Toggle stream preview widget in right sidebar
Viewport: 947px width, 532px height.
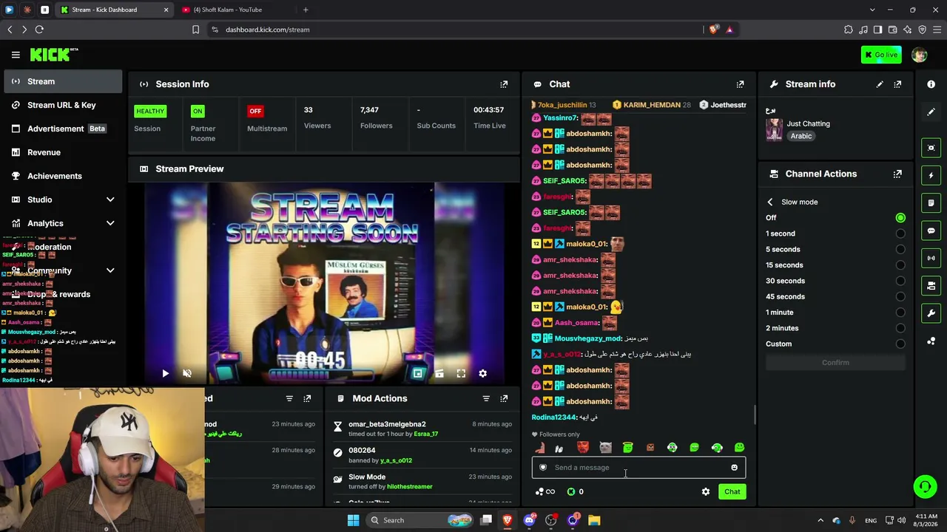[x=931, y=148]
